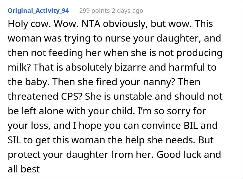Click the word harmful in the comment
This screenshot has height=179, width=243.
tap(188, 68)
